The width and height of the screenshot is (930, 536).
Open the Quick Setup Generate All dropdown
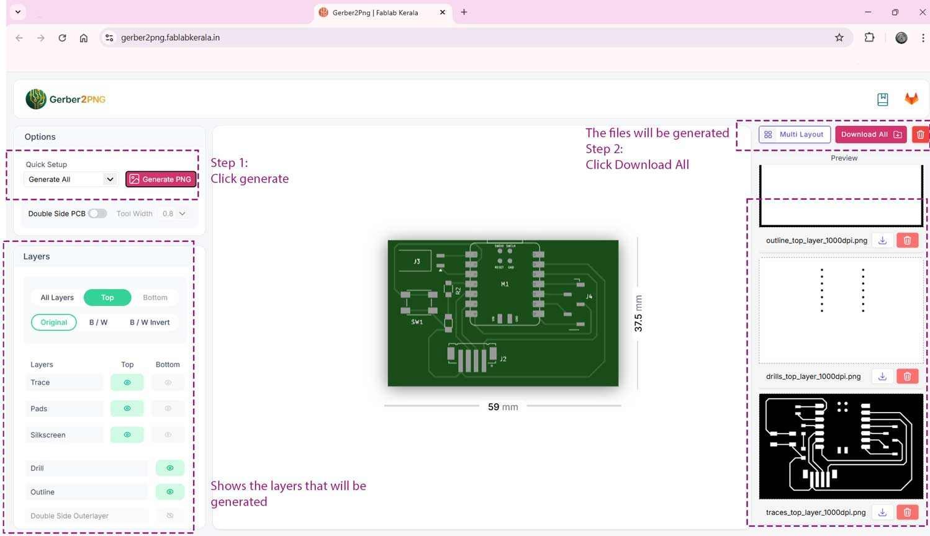pyautogui.click(x=70, y=179)
